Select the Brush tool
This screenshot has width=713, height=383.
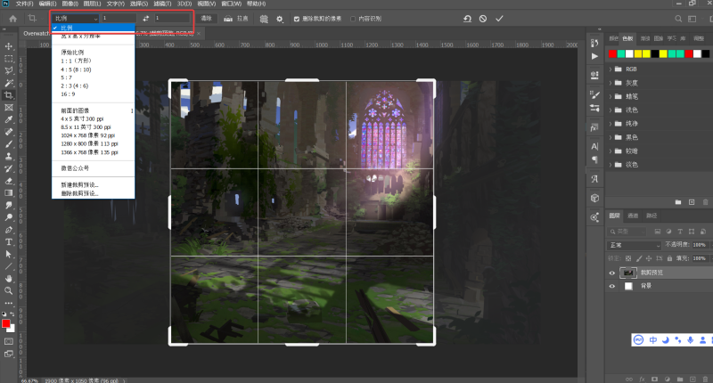[x=9, y=144]
